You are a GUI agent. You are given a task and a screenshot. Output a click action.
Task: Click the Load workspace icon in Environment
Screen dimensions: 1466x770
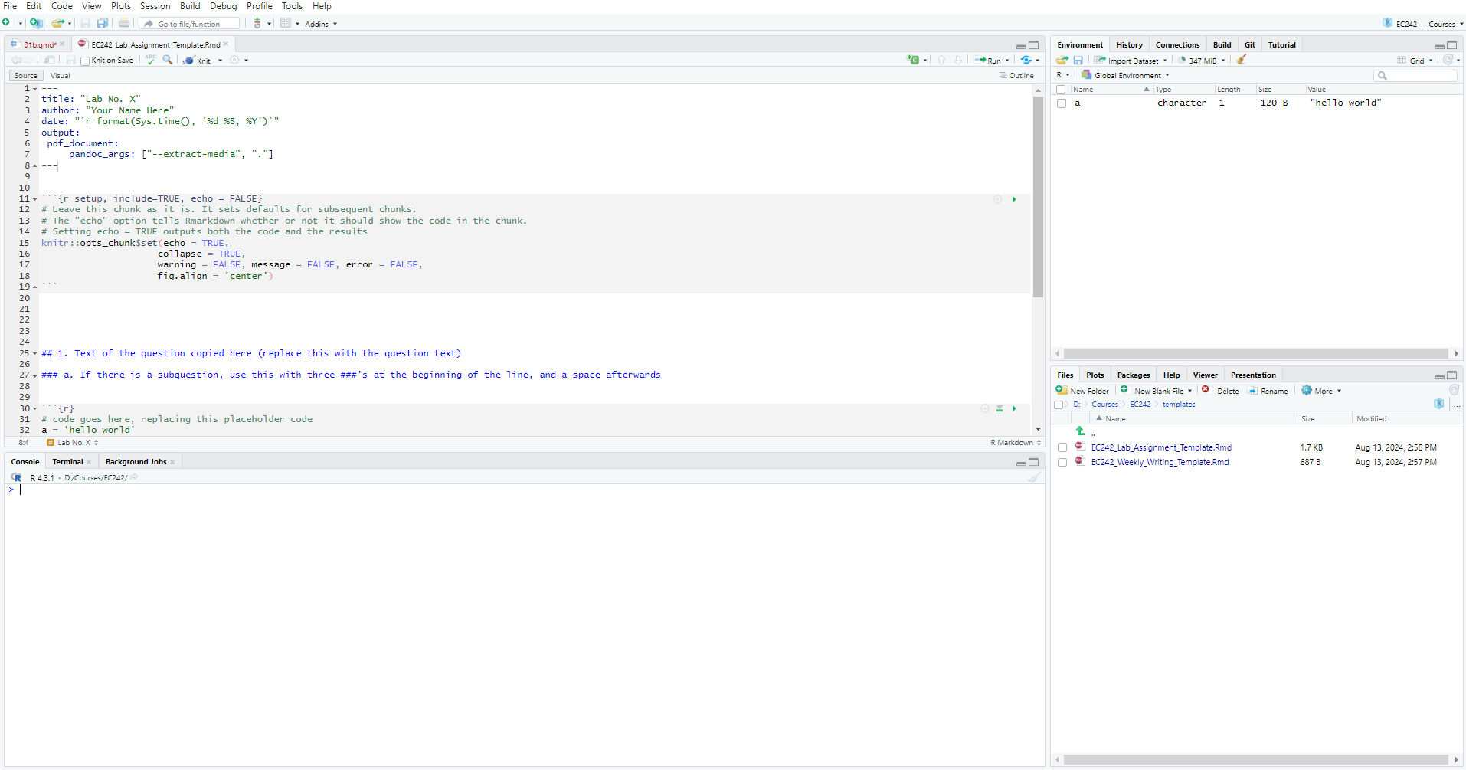click(1062, 60)
